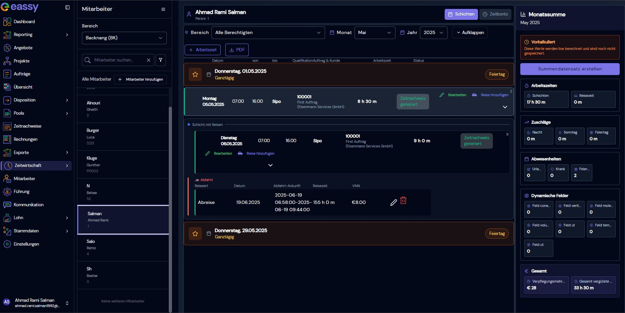Open the Mitarbeiter panel hamburger menu
Screen dimensions: 625x313
click(163, 9)
